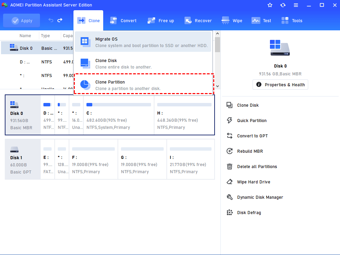Click the F: partition usage bar
Viewport: 340px width, 255px height.
tap(93, 149)
